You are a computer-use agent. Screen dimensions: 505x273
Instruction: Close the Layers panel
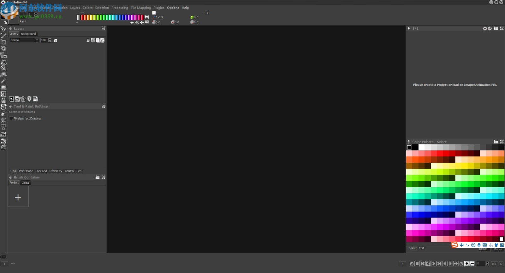pyautogui.click(x=103, y=28)
